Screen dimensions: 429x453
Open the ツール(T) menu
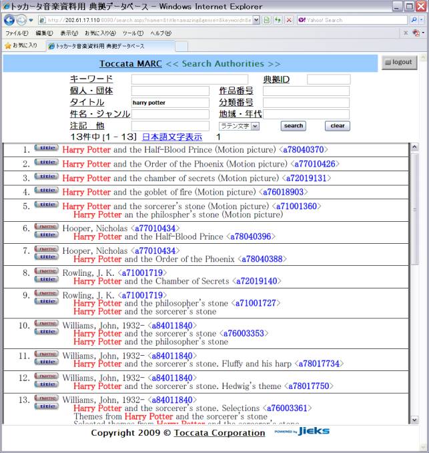pos(133,33)
